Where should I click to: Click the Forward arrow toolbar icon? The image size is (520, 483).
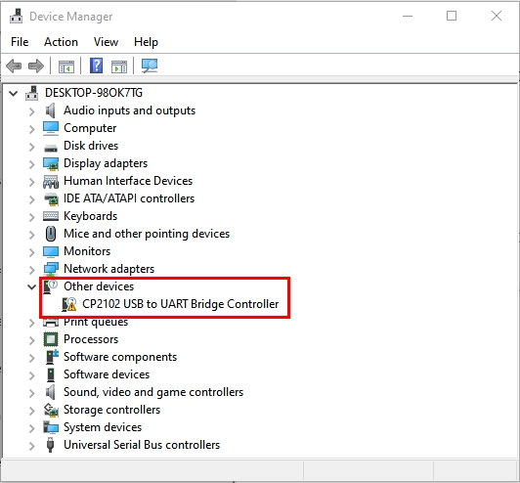36,66
